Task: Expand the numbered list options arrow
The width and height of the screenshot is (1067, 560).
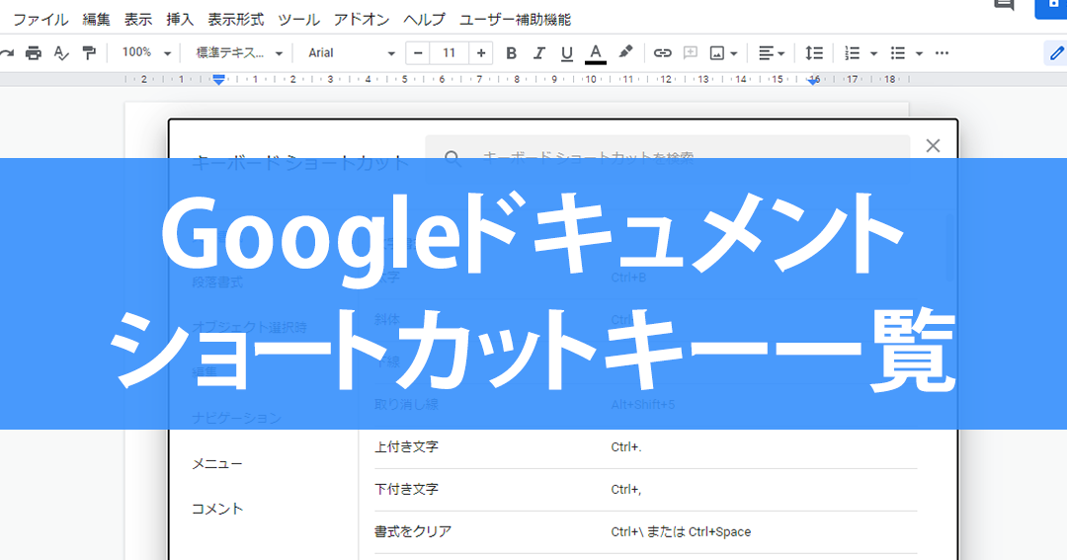Action: pos(873,53)
